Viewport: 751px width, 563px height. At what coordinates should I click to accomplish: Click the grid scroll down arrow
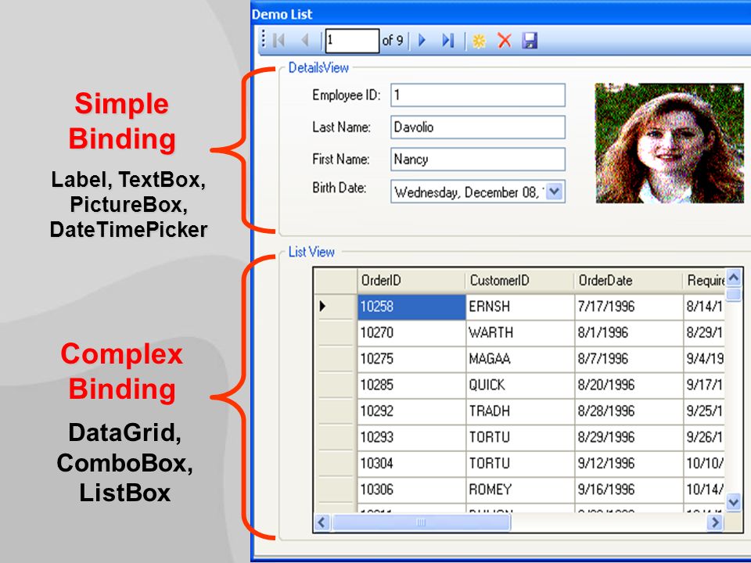[733, 502]
